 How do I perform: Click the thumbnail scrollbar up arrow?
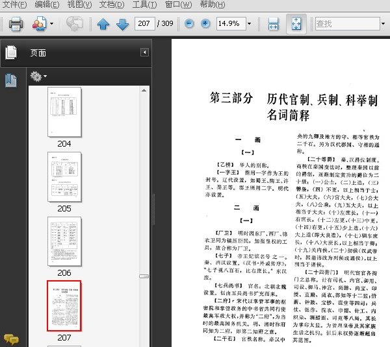click(144, 90)
